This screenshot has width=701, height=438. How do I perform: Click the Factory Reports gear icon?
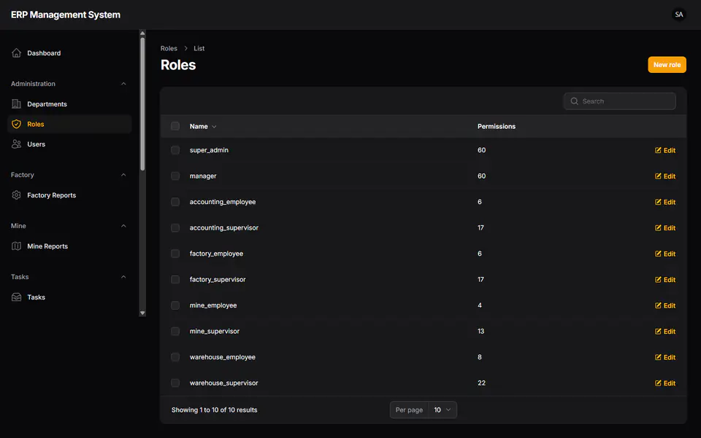17,195
